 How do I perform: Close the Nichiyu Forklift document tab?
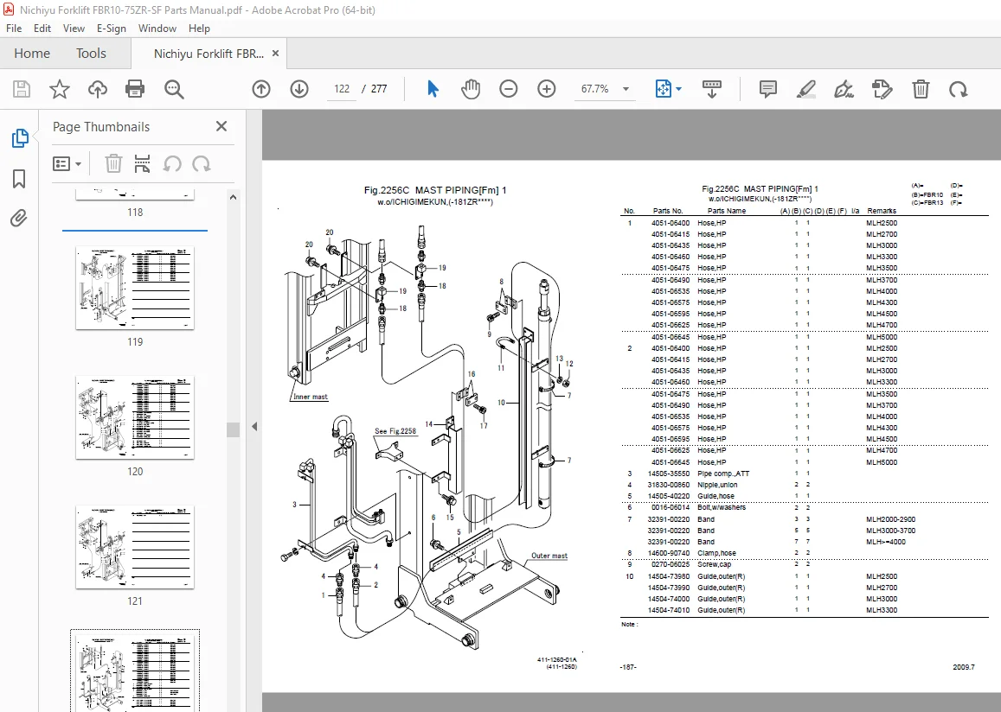pos(275,53)
